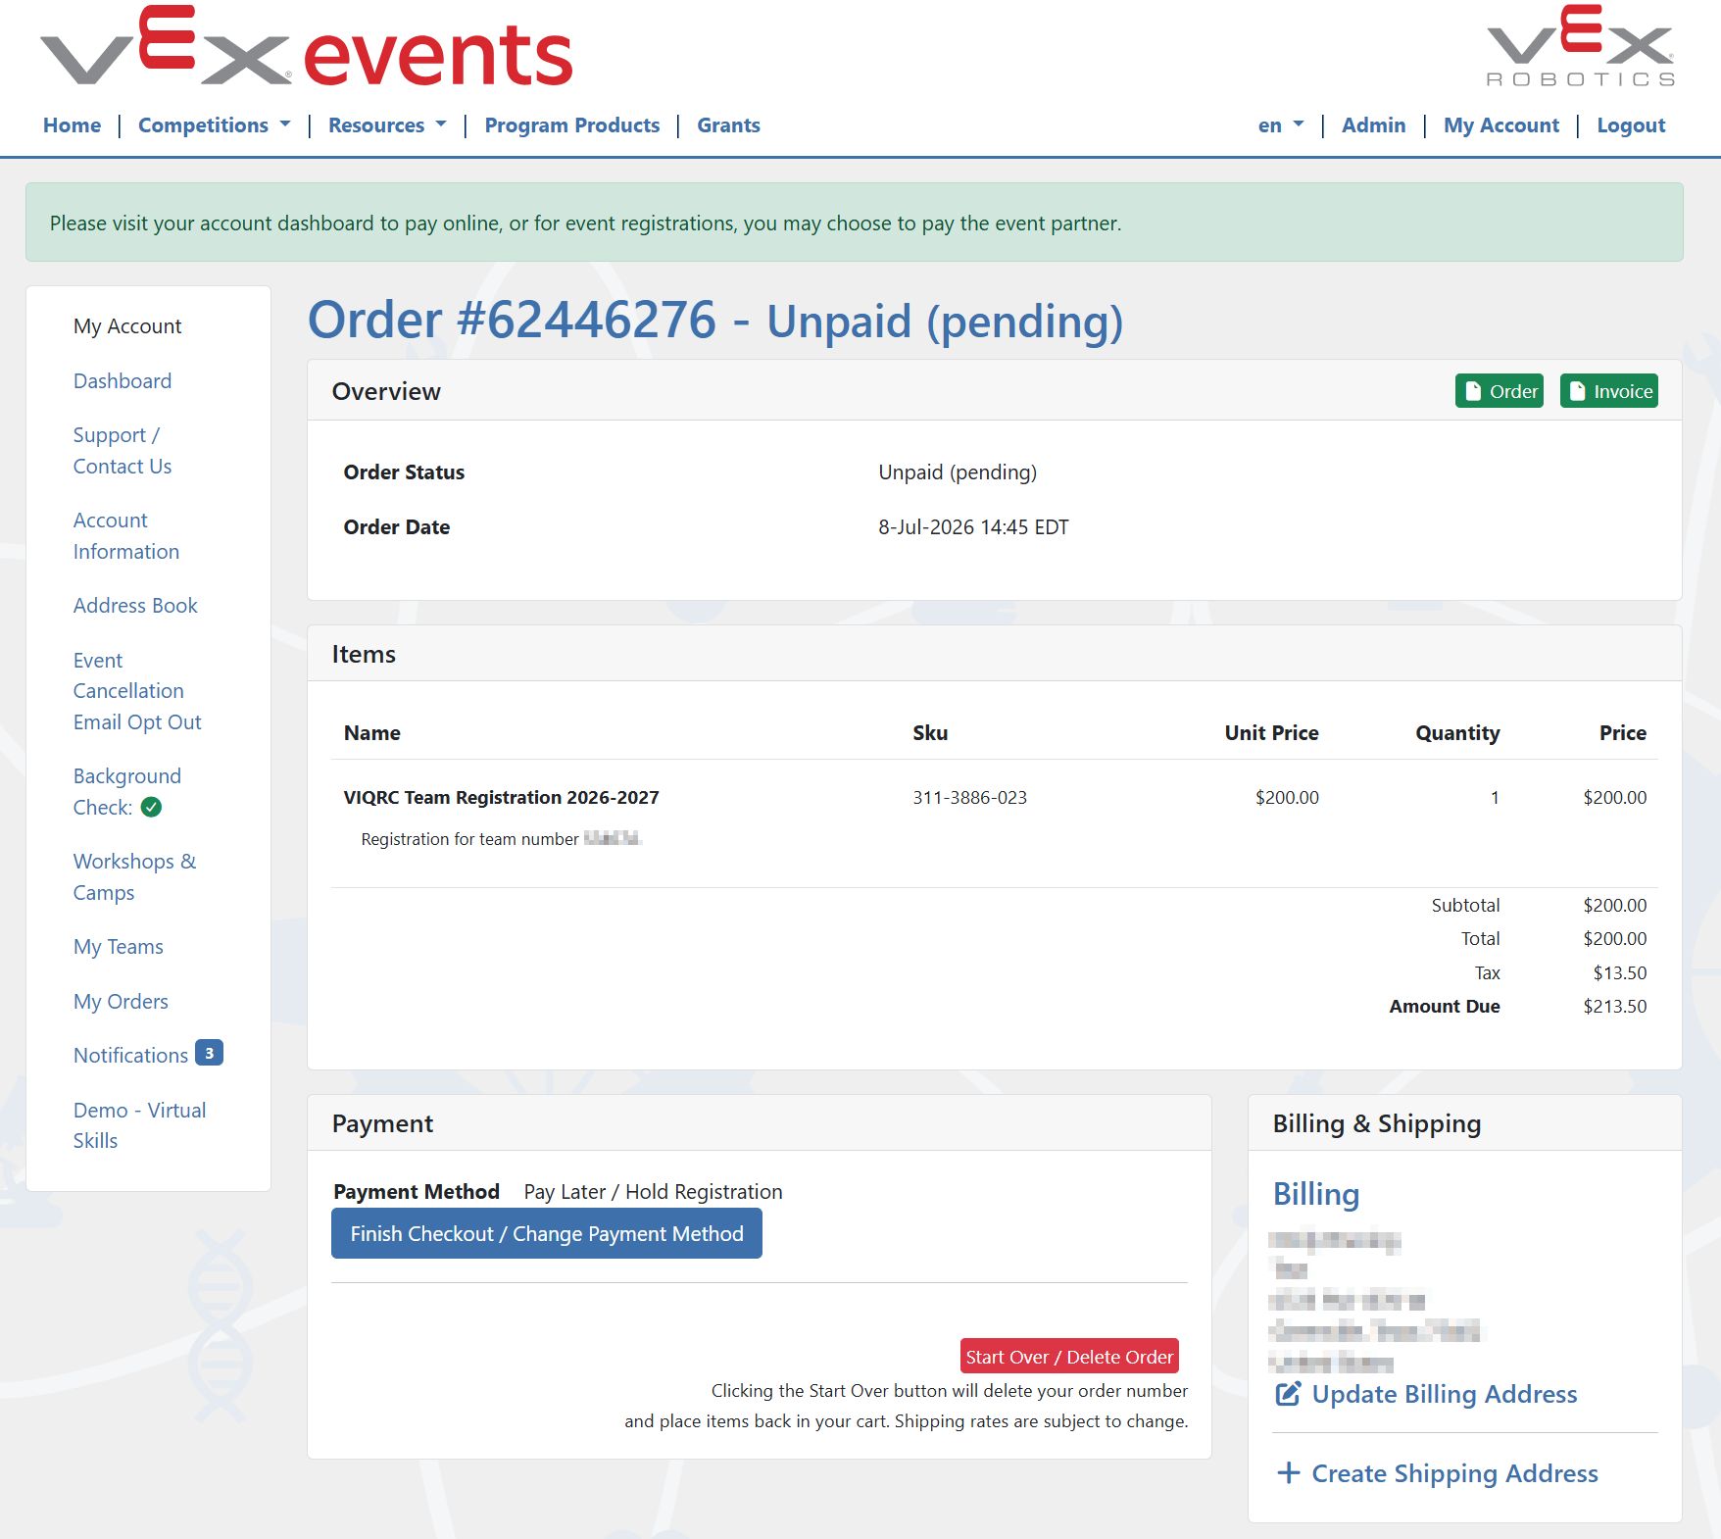Open My Orders in sidebar

point(121,1001)
